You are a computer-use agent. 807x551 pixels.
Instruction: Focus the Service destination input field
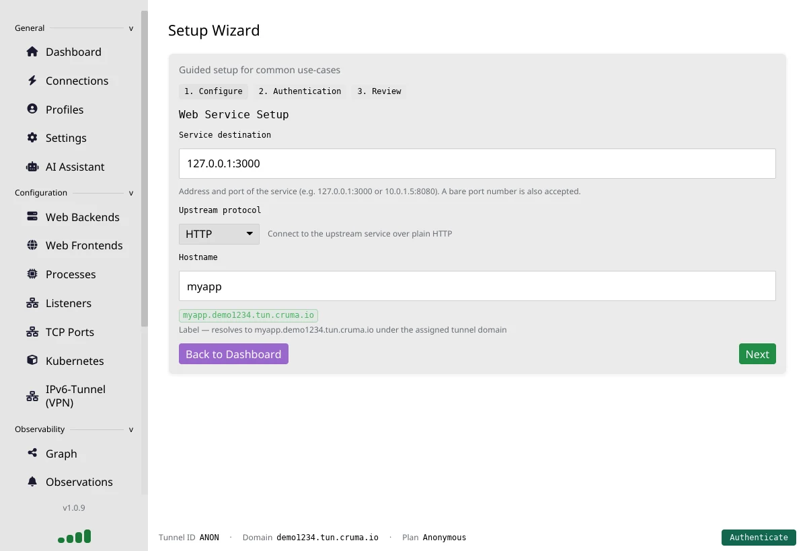[477, 163]
